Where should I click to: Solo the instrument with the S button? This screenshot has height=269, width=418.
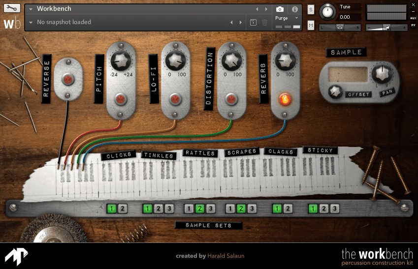pyautogui.click(x=311, y=10)
